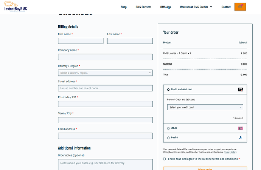This screenshot has width=261, height=170.
Task: Open the orange shopping cart icon
Action: [240, 7]
